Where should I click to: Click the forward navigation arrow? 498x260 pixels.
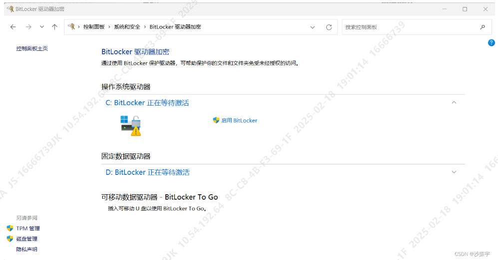coord(28,27)
